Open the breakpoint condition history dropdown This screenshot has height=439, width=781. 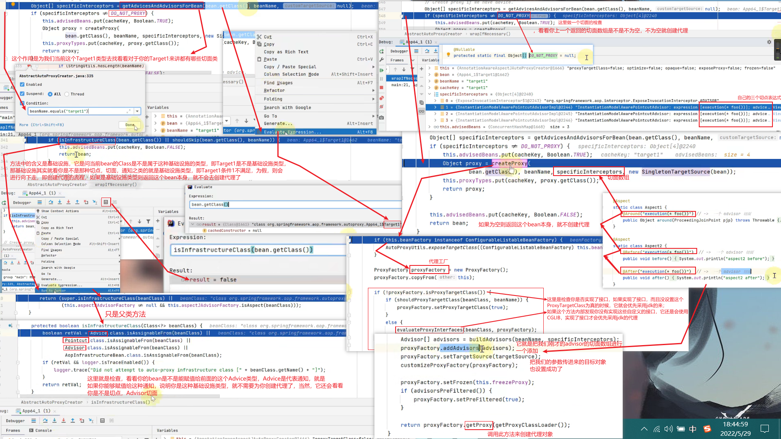137,111
